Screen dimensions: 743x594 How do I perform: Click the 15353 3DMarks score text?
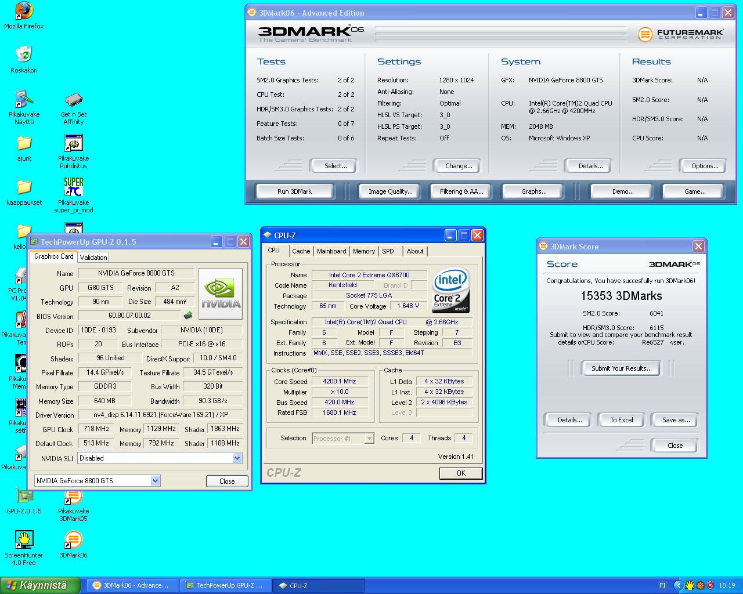(x=621, y=296)
